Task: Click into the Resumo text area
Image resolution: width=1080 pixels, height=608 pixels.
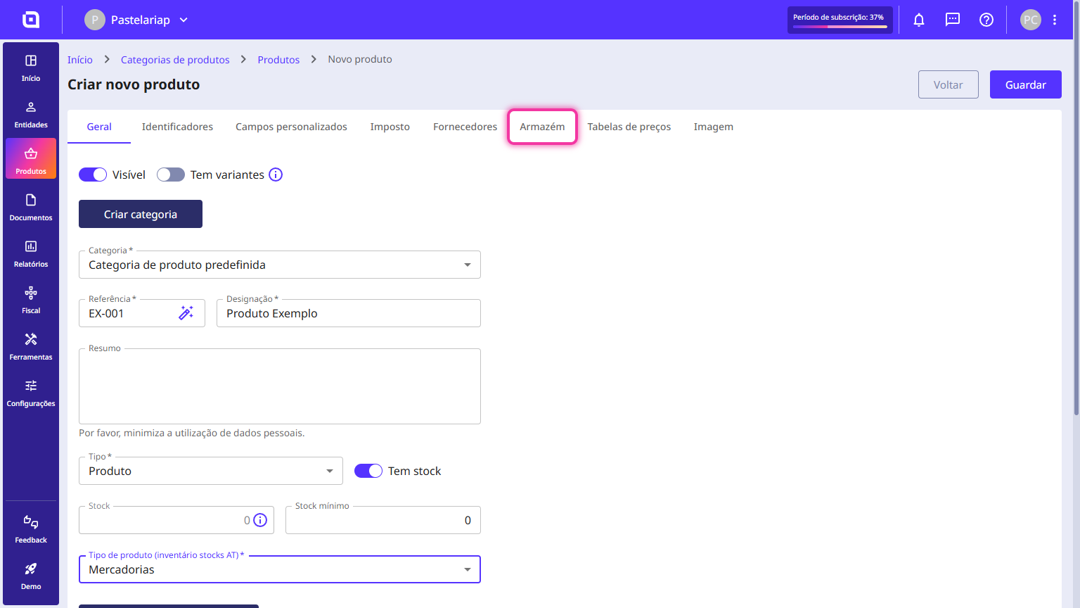Action: 280,386
